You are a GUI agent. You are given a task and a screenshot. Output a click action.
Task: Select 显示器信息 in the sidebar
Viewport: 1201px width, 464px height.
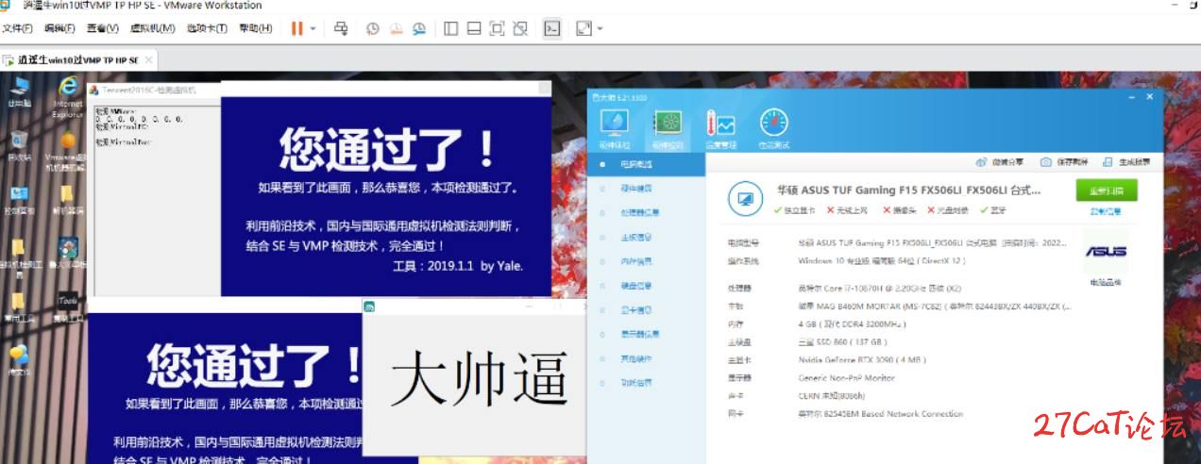(646, 334)
